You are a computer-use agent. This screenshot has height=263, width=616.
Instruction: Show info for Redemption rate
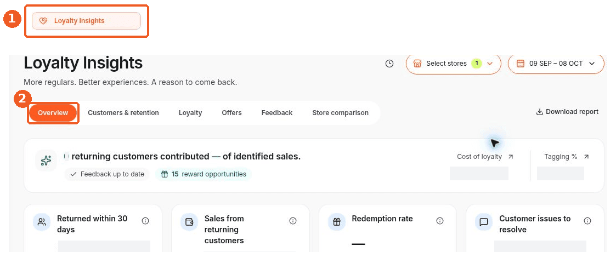click(x=440, y=221)
